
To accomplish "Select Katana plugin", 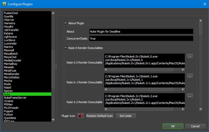I will (27, 33).
